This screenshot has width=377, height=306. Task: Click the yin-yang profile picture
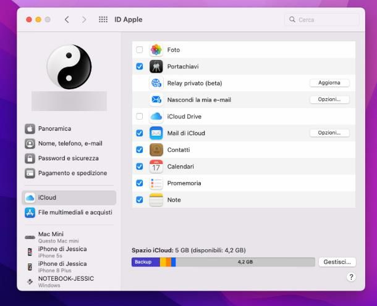coord(69,67)
